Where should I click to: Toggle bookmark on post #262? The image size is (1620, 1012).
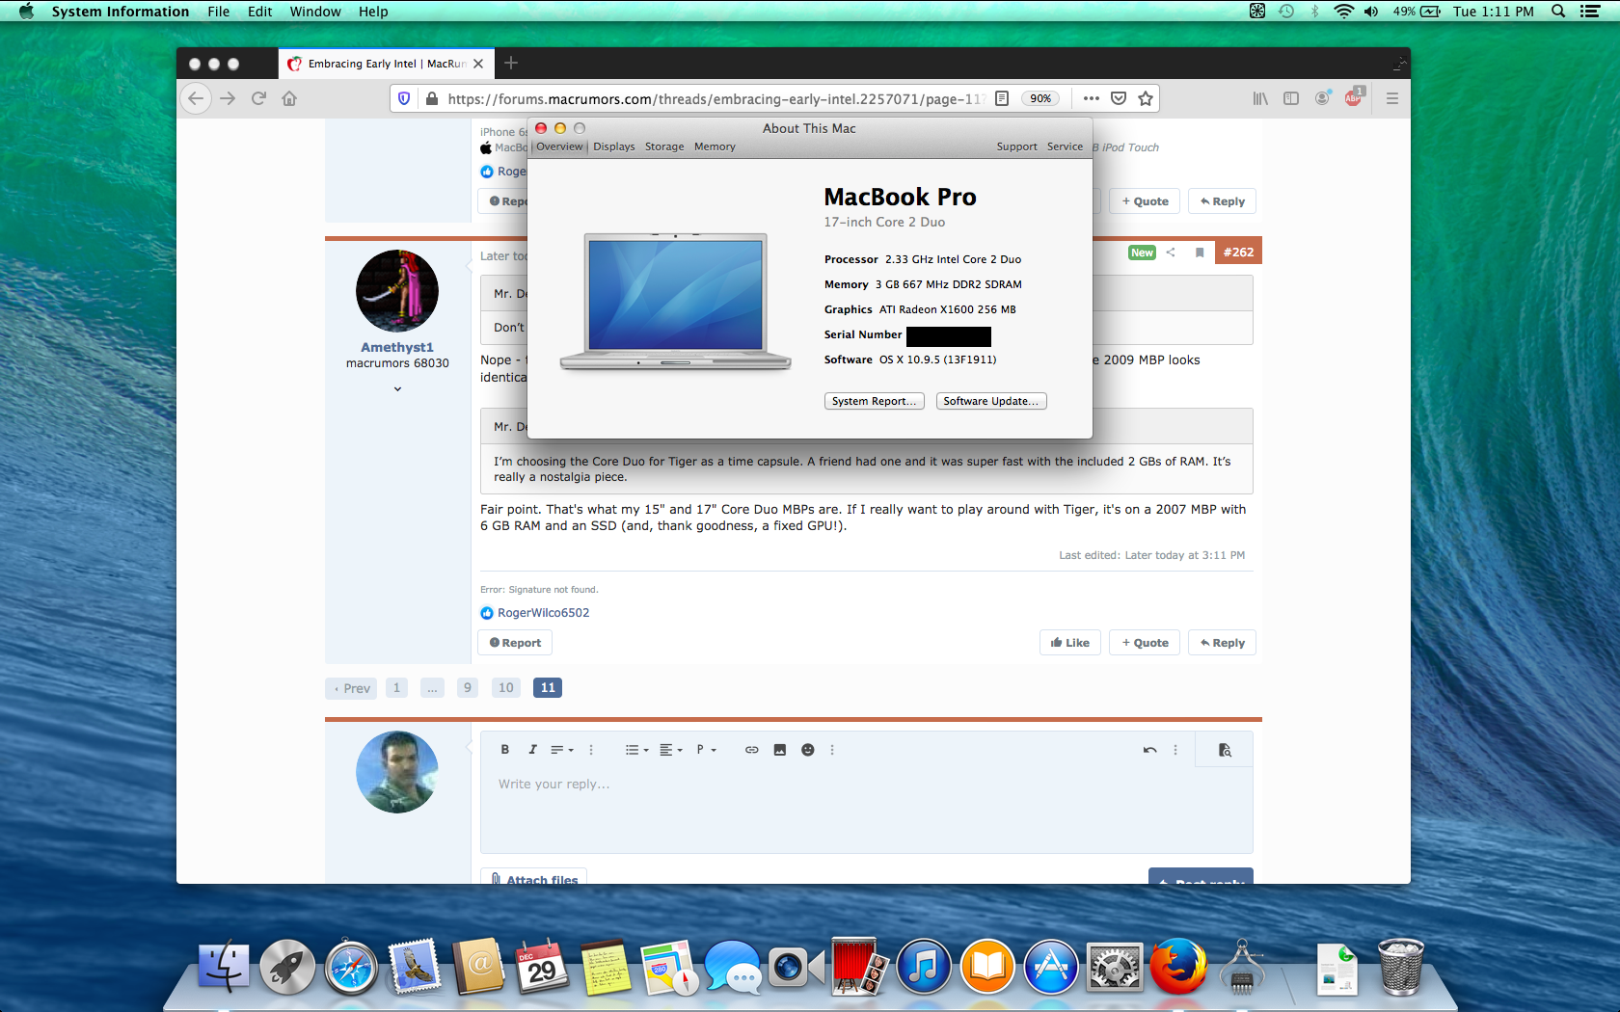click(1200, 253)
